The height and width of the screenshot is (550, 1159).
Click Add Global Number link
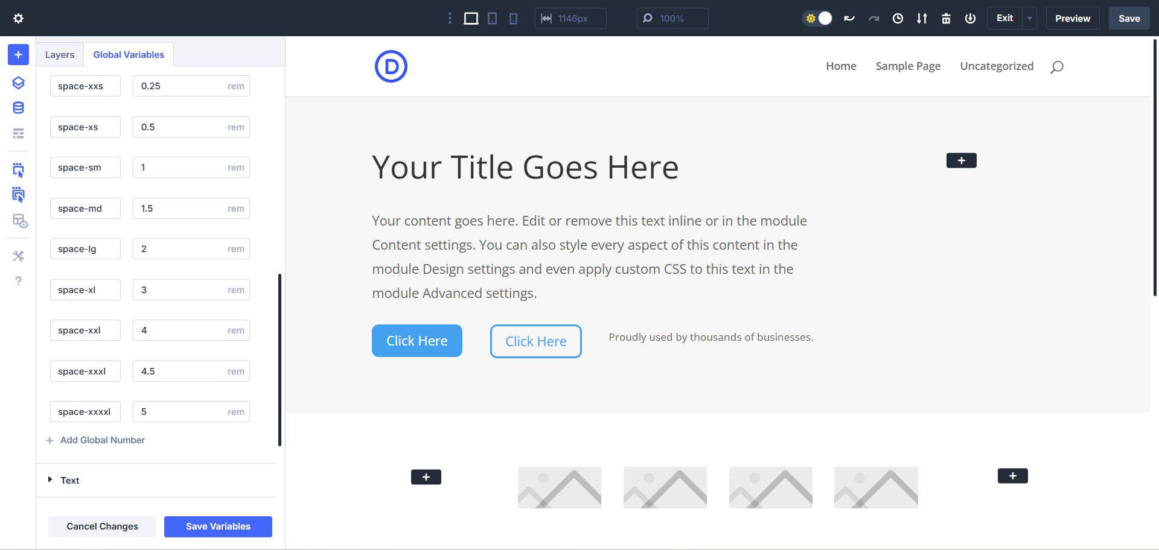[95, 440]
